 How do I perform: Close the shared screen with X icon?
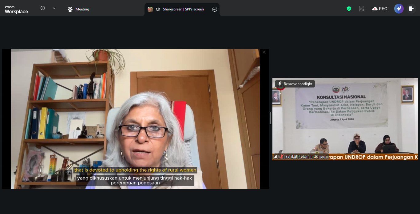263,52
